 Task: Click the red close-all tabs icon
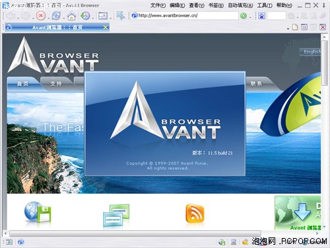coord(323,27)
